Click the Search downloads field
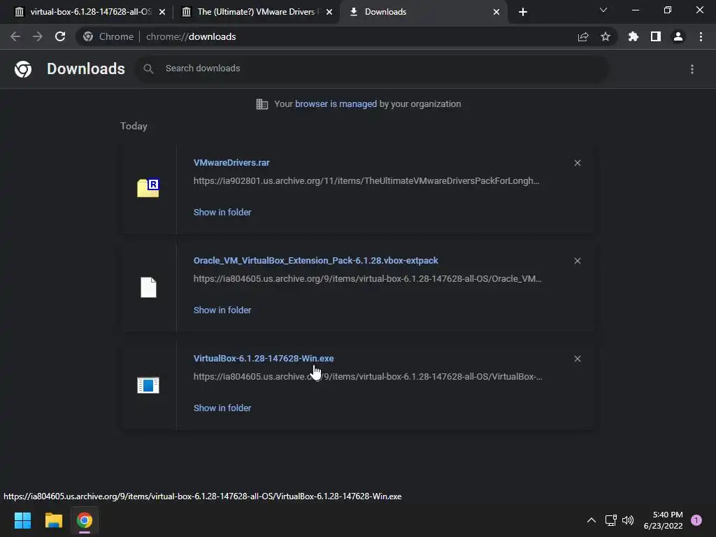 (x=372, y=69)
